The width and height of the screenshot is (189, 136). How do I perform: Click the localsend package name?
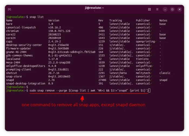pyautogui.click(x=13, y=59)
